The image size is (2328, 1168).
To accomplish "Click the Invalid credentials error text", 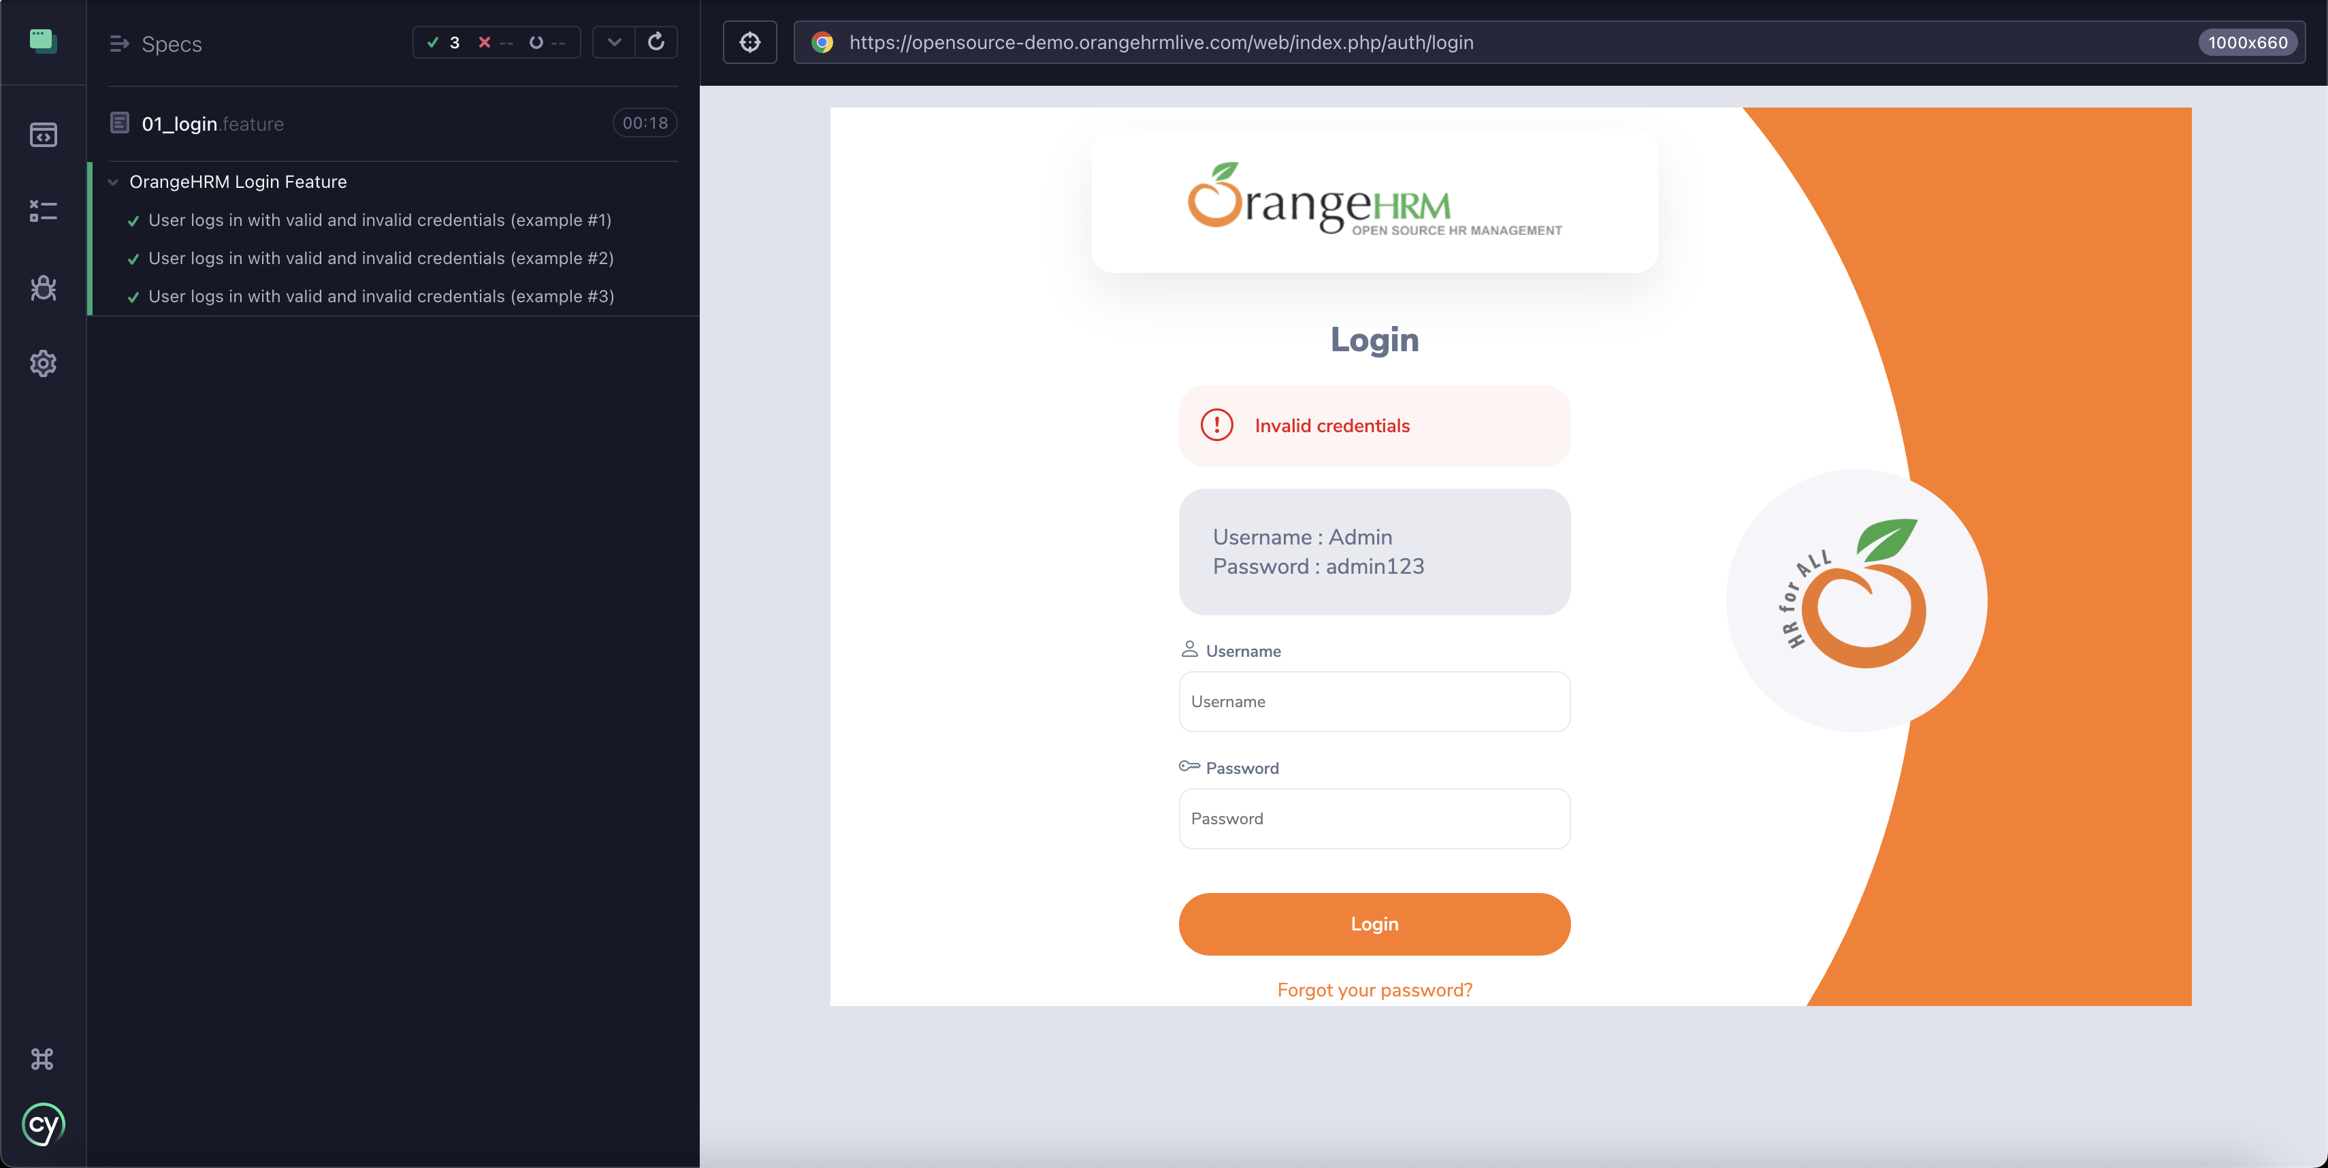I will [1331, 425].
